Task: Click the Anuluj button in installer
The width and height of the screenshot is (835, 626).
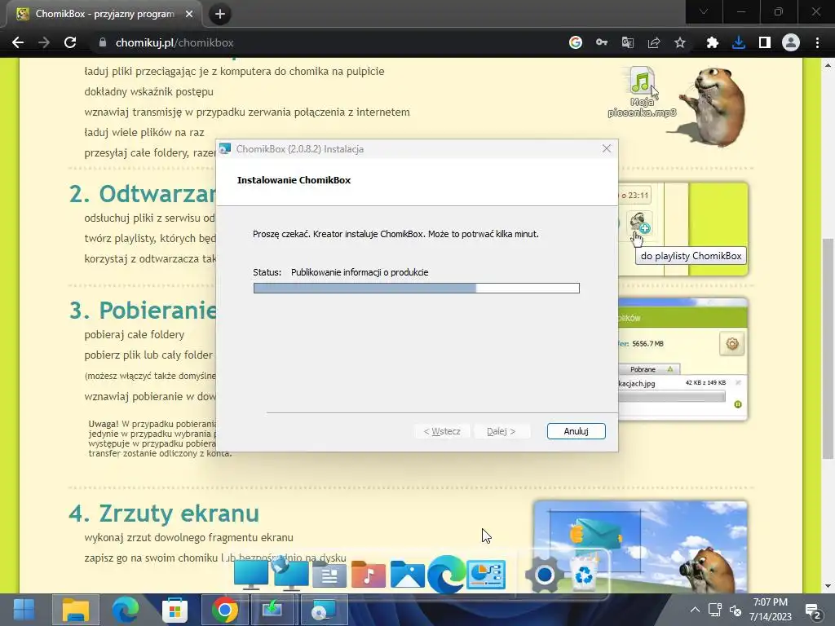Action: [577, 431]
